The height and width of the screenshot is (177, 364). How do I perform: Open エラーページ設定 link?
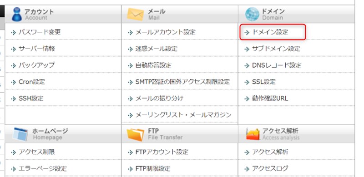pos(43,168)
